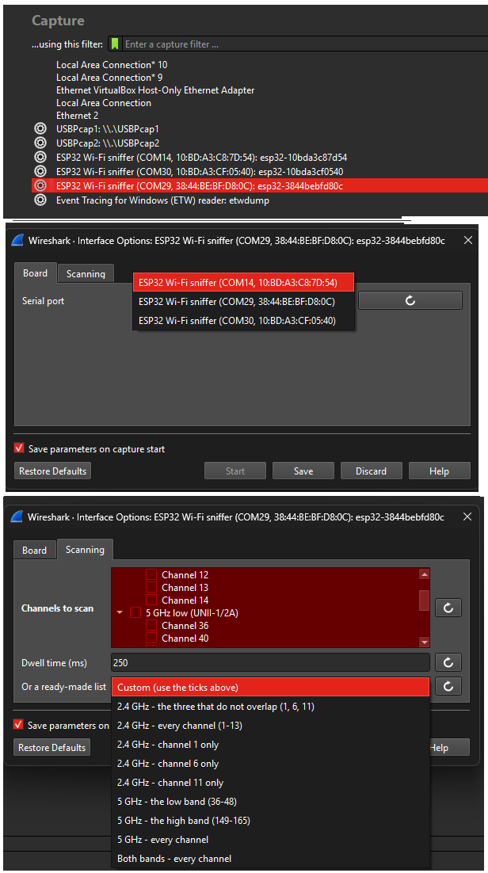This screenshot has height=873, width=488.
Task: Choose COM30 10:BD:A3:CF:05:40 serial port option
Action: tap(243, 320)
